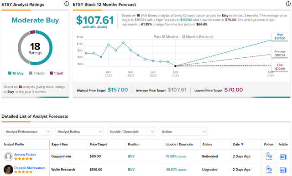This screenshot has height=176, width=292.
Task: Click Guggenheim firm cell
Action: click(x=61, y=156)
